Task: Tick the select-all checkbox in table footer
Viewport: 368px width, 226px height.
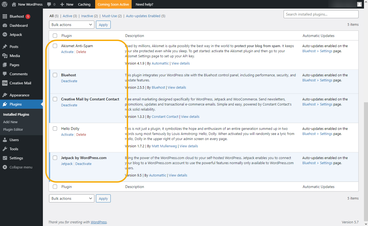Action: pyautogui.click(x=55, y=187)
